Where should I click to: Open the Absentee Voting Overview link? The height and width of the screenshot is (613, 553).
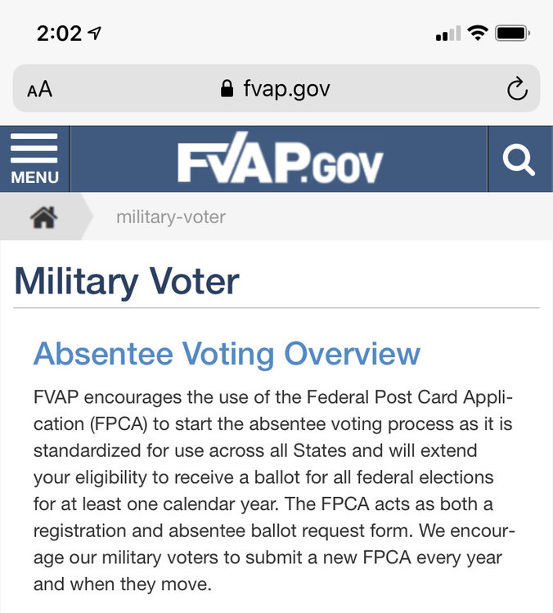227,354
